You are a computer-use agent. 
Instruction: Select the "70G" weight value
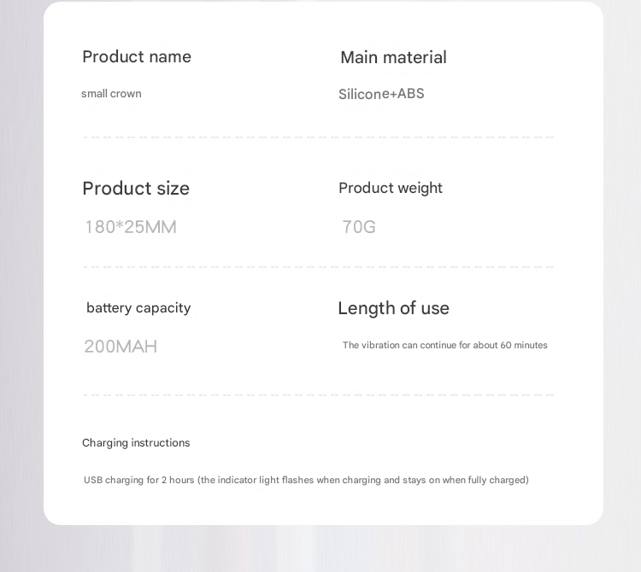click(x=359, y=227)
